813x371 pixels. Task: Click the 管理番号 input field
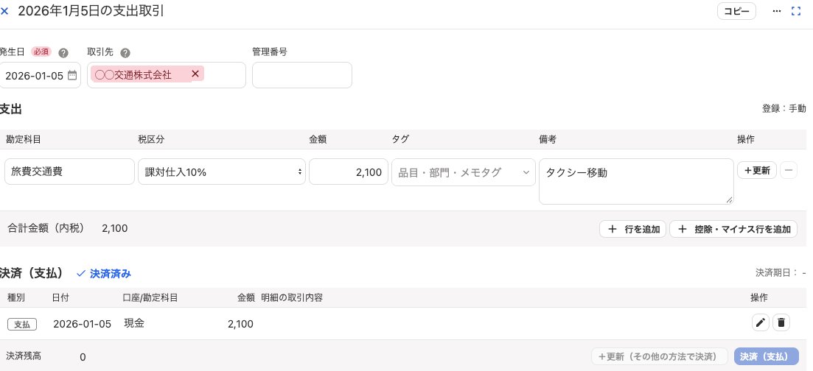[x=302, y=75]
